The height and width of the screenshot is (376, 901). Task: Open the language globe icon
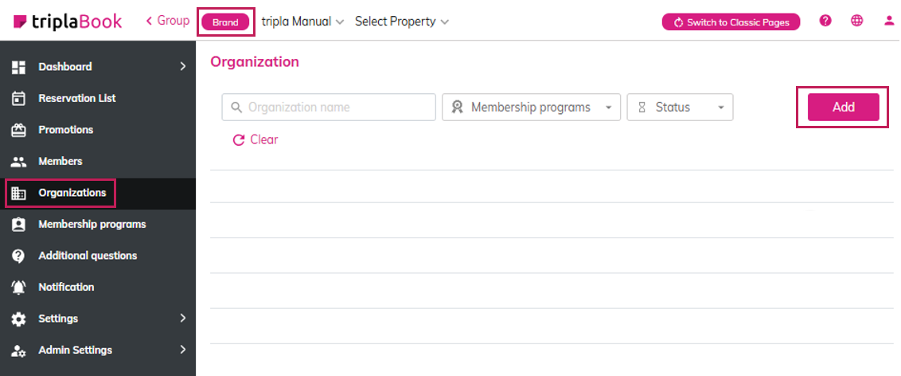[857, 22]
